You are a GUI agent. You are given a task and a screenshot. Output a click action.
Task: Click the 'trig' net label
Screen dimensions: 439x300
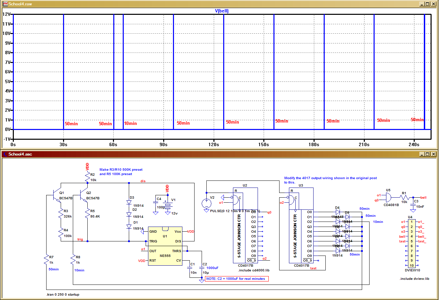coord(80,239)
